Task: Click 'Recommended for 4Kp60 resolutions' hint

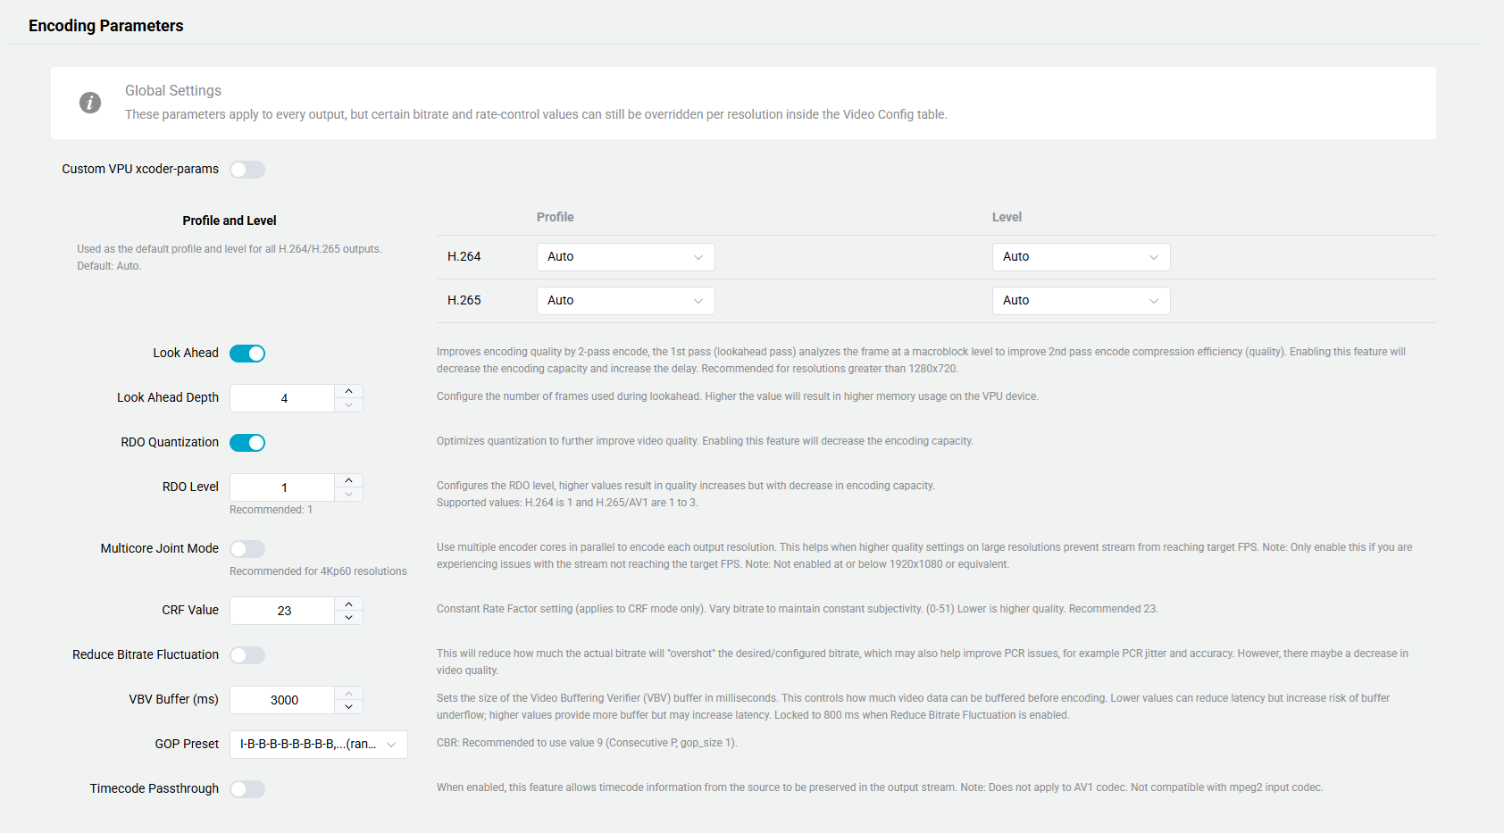Action: coord(318,571)
